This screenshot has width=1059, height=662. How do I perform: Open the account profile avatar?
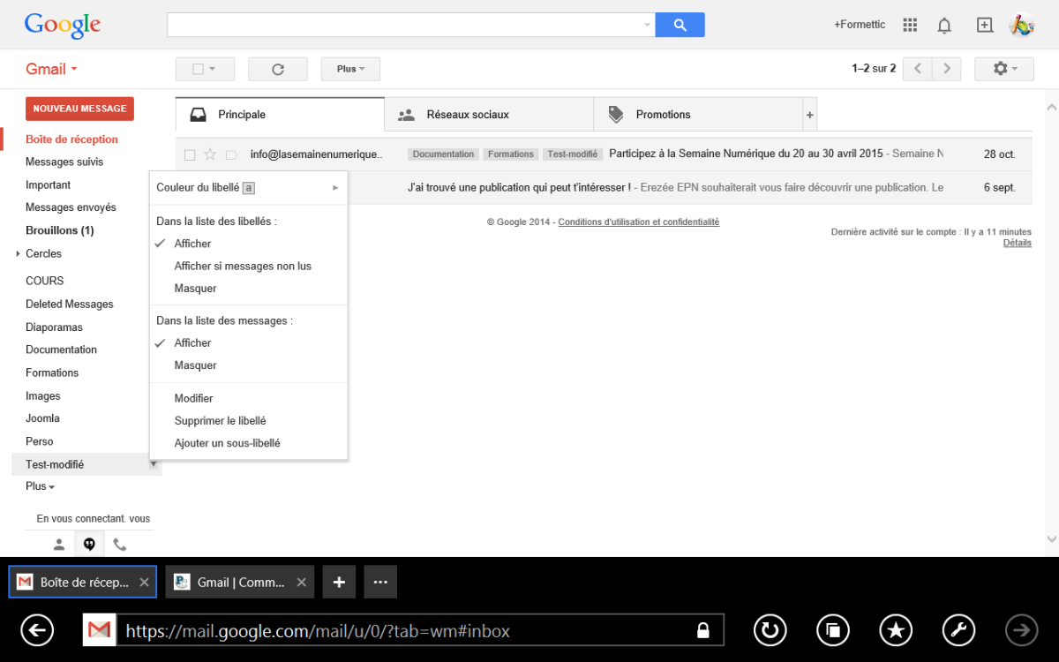point(1022,25)
